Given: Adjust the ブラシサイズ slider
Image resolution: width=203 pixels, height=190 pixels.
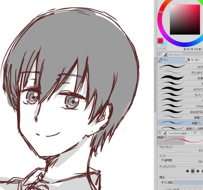Looking at the screenshot, I should pyautogui.click(x=179, y=151).
